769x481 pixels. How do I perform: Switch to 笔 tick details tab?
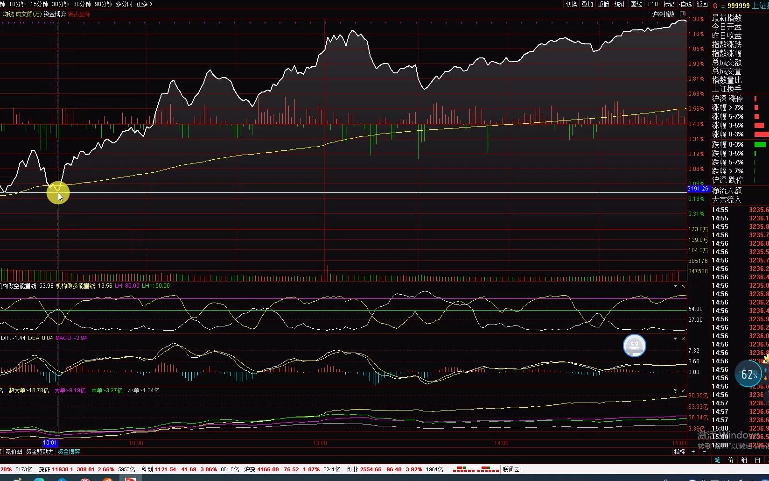point(717,460)
